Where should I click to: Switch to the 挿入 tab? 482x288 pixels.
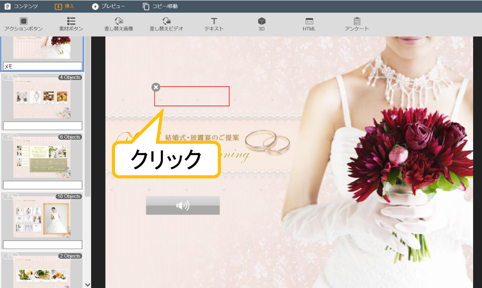(x=64, y=6)
